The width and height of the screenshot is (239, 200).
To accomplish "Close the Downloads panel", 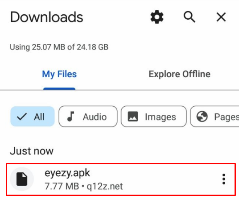I will click(221, 17).
